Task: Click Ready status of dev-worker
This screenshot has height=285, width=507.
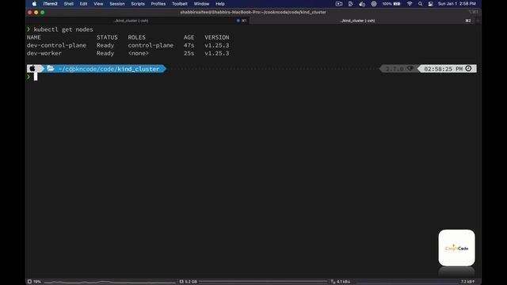Action: [x=105, y=53]
